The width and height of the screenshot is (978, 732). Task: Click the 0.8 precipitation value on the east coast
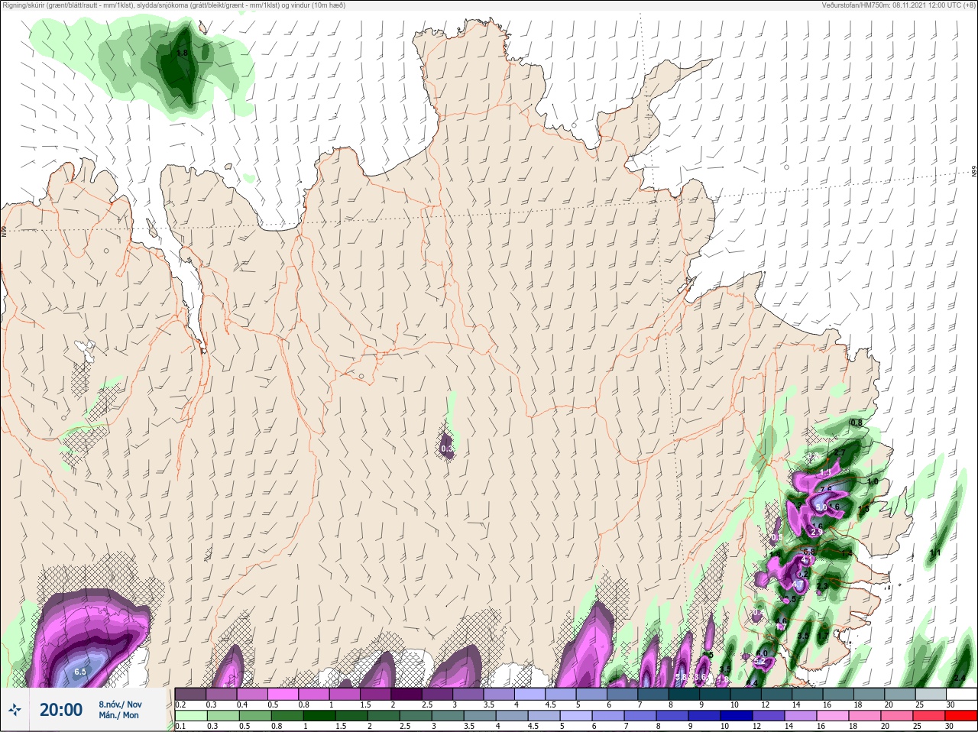pyautogui.click(x=857, y=423)
